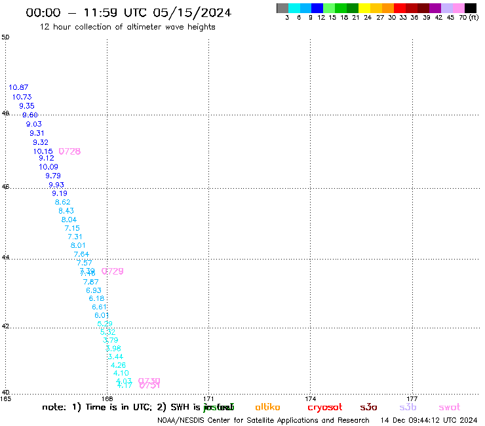Click the 6.93 wave height value

[x=94, y=290]
